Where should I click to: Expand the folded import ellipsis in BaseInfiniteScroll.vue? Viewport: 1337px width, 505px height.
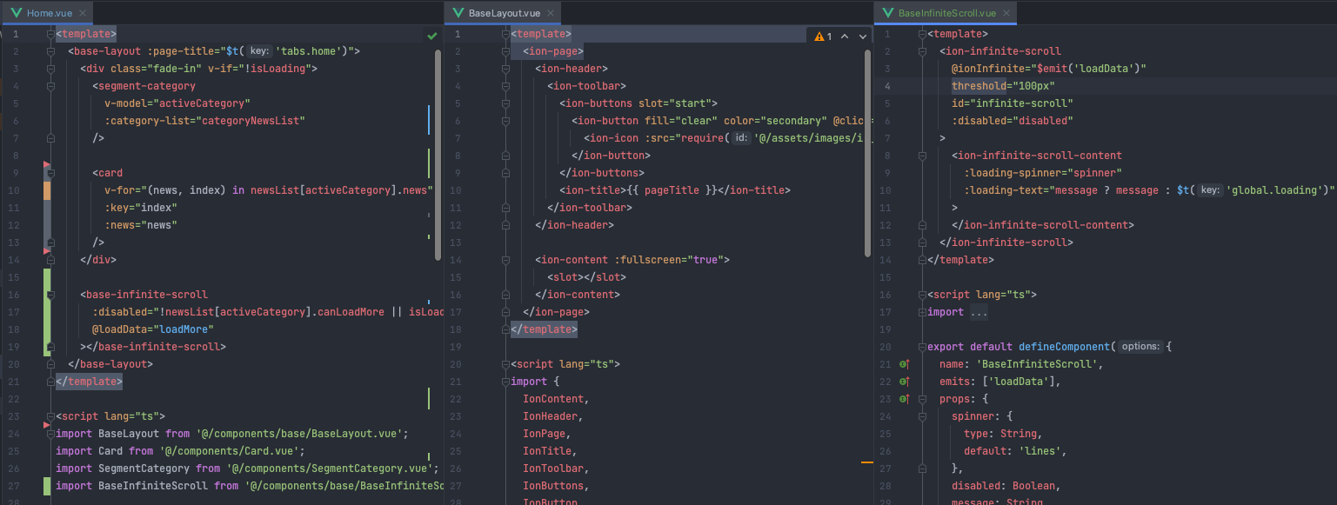click(979, 312)
